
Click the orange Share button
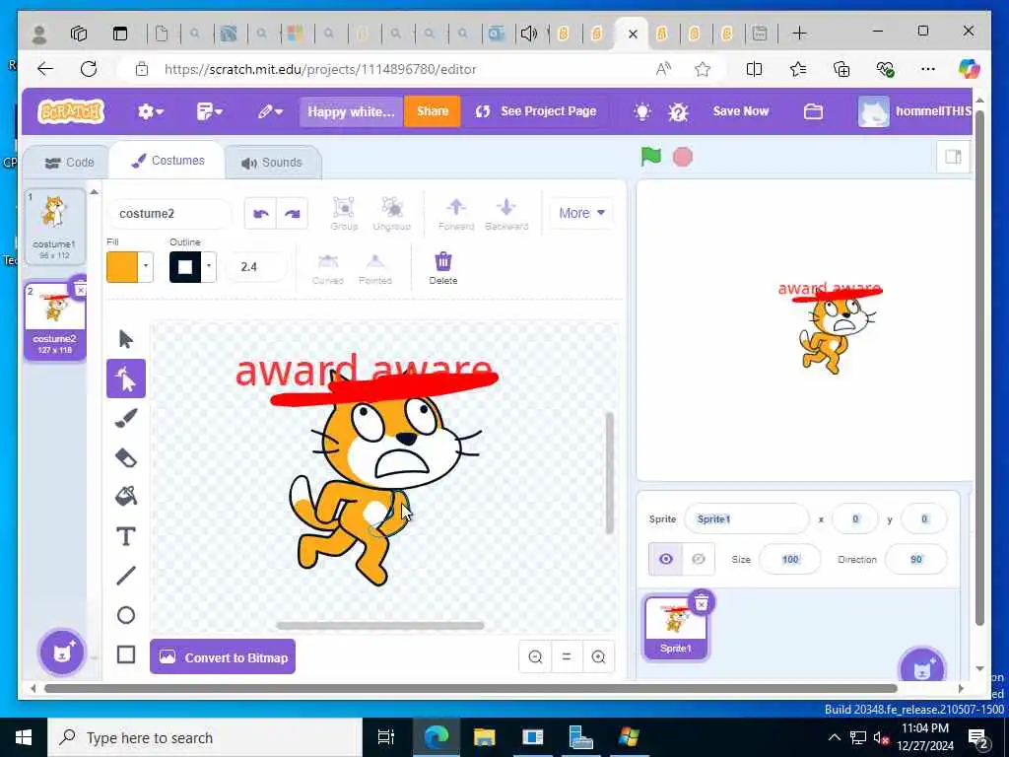(432, 111)
